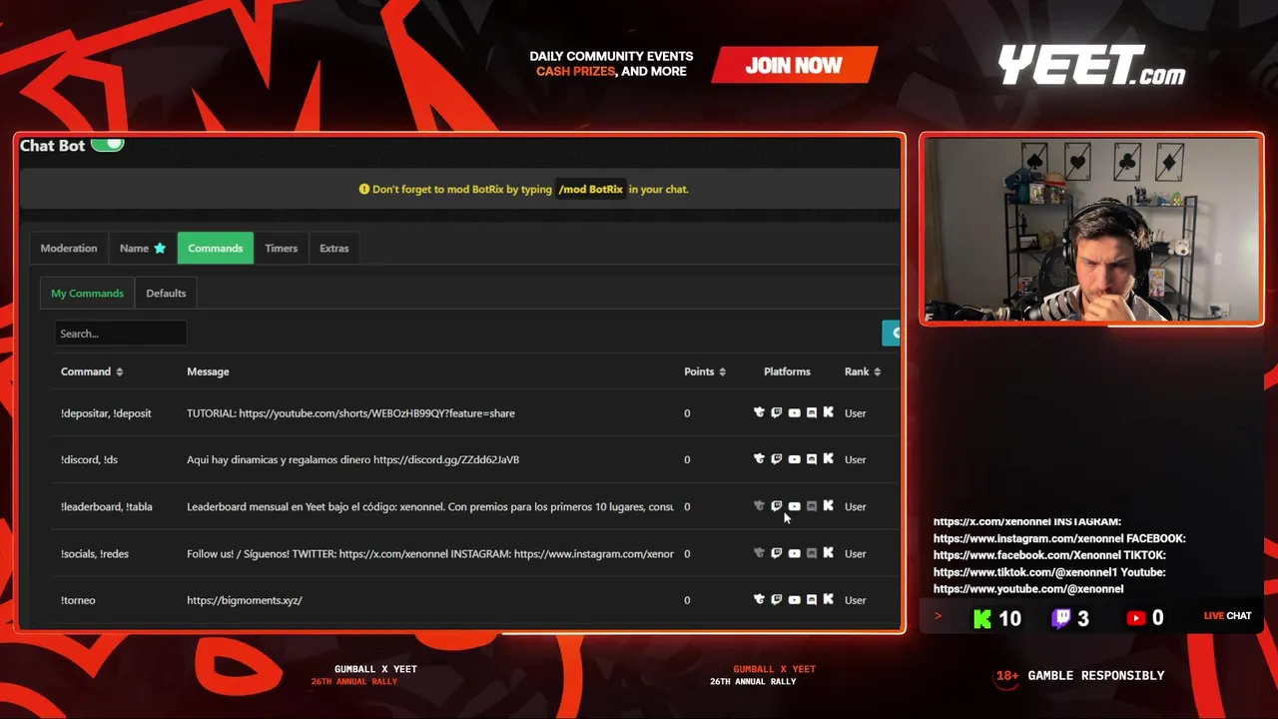
Task: Click the red arrow icon beside live chat counters
Action: (x=938, y=616)
